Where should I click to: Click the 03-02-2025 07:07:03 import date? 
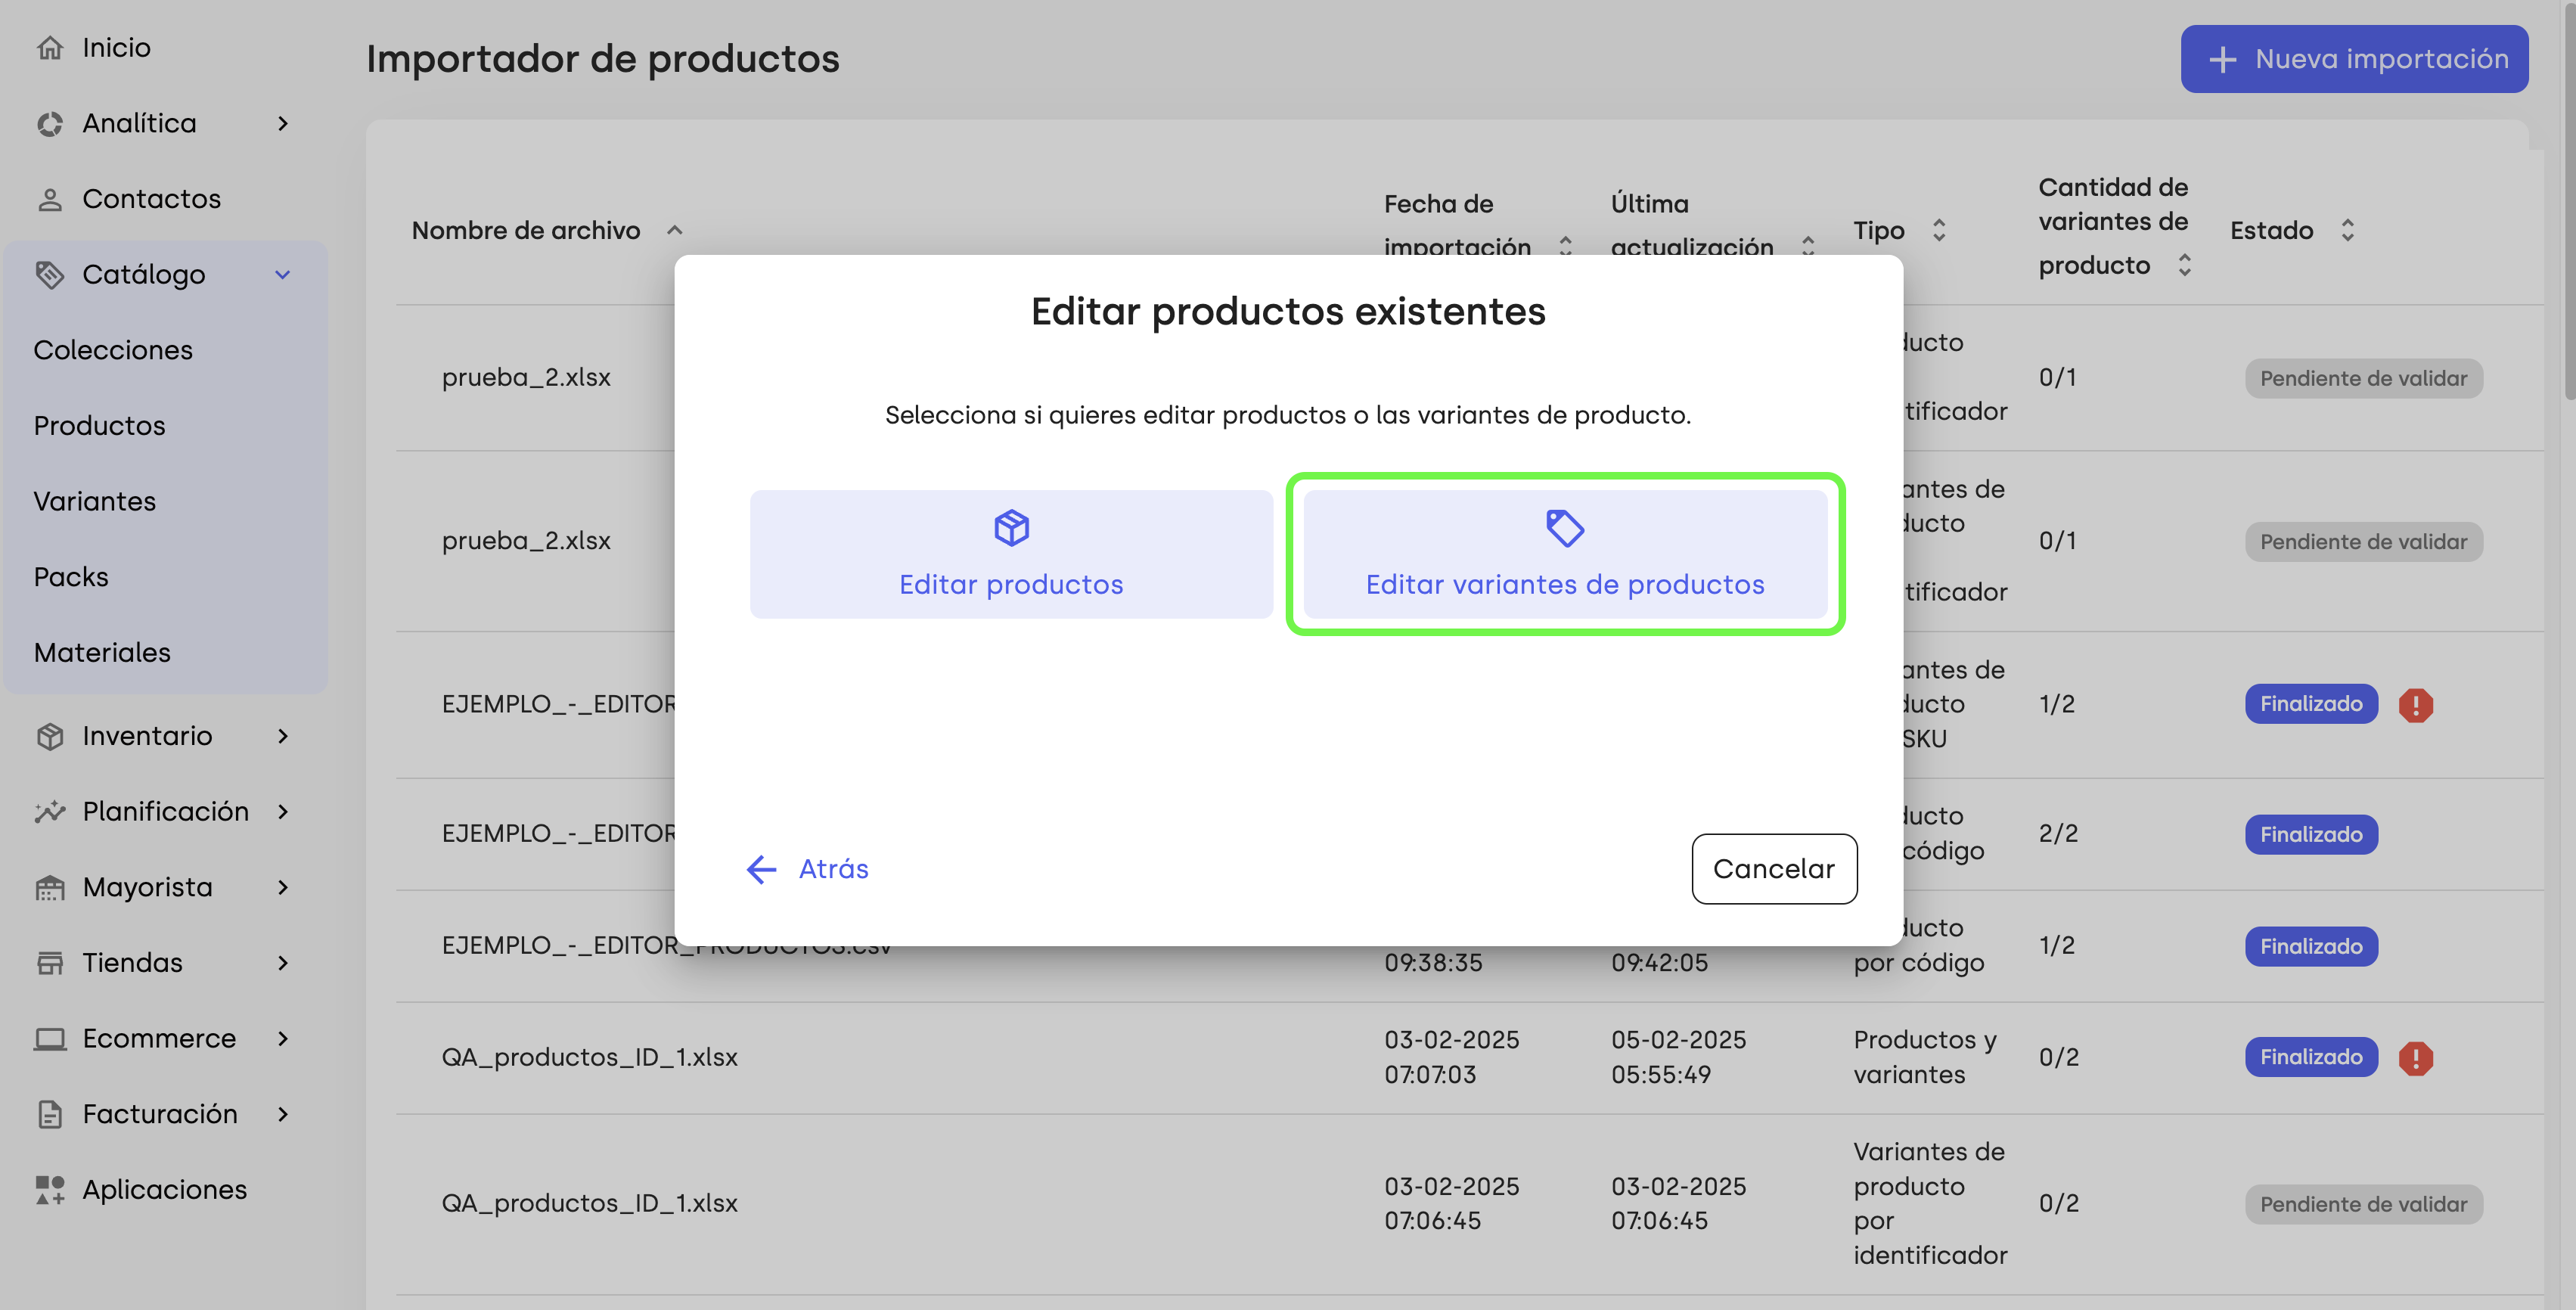[x=1451, y=1057]
